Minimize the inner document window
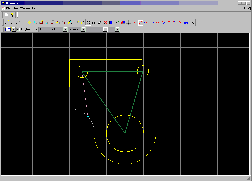The width and height of the screenshot is (252, 181). pyautogui.click(x=240, y=8)
